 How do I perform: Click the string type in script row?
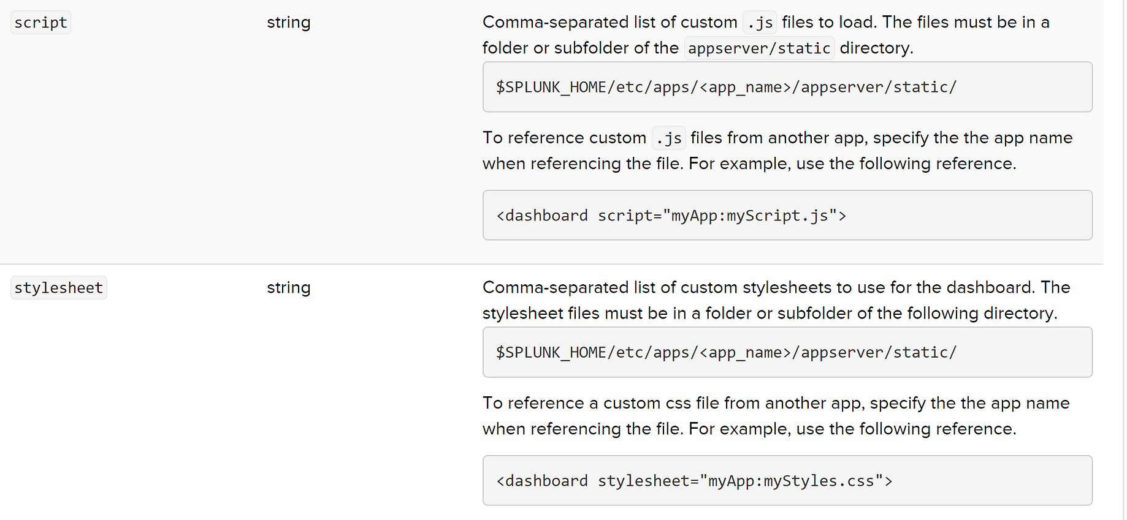pos(288,23)
